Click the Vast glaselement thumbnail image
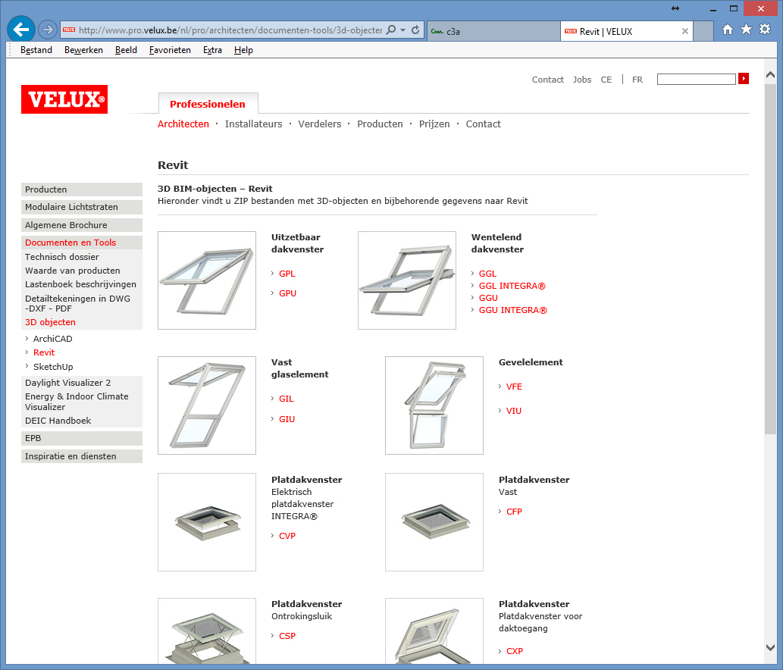 tap(207, 405)
